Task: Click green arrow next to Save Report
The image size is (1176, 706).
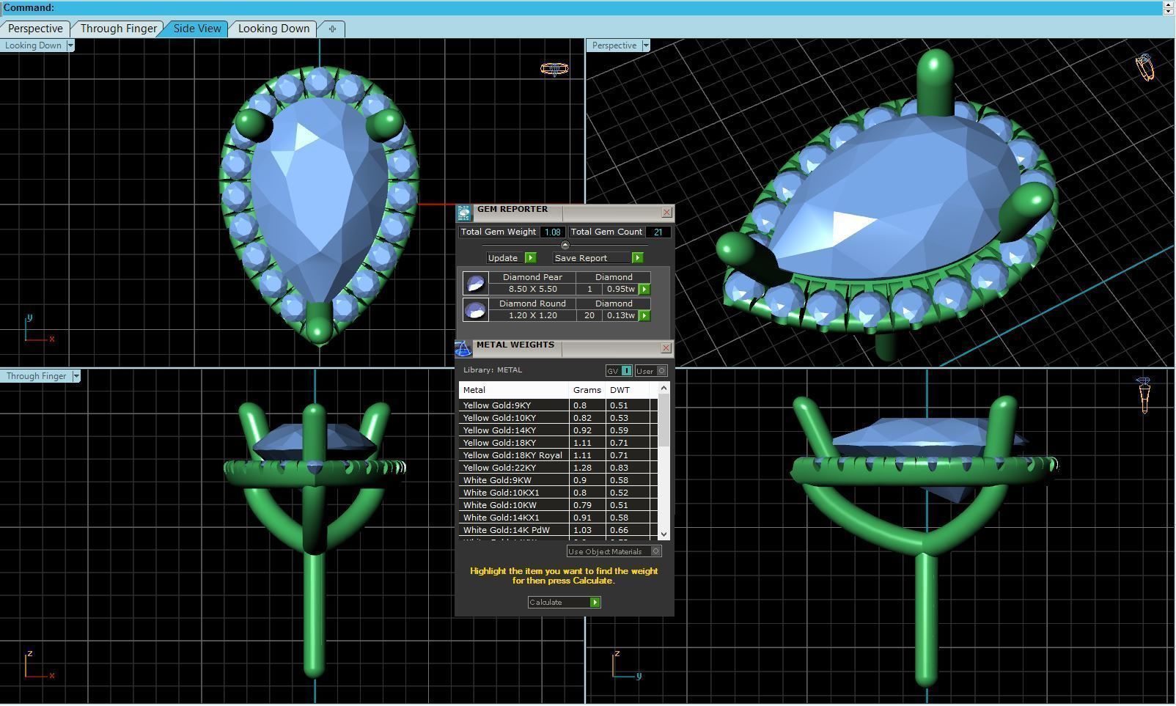Action: 638,258
